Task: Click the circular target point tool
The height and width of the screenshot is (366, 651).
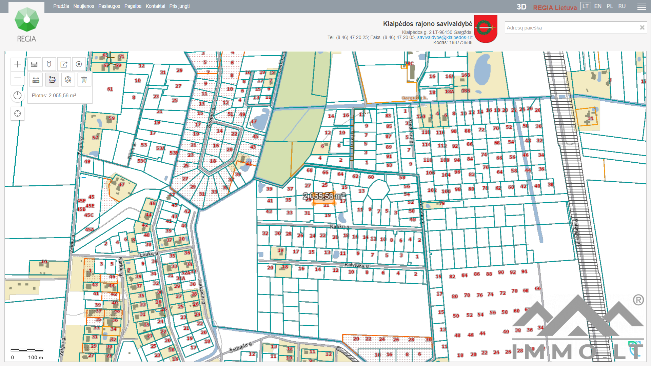Action: 79,64
